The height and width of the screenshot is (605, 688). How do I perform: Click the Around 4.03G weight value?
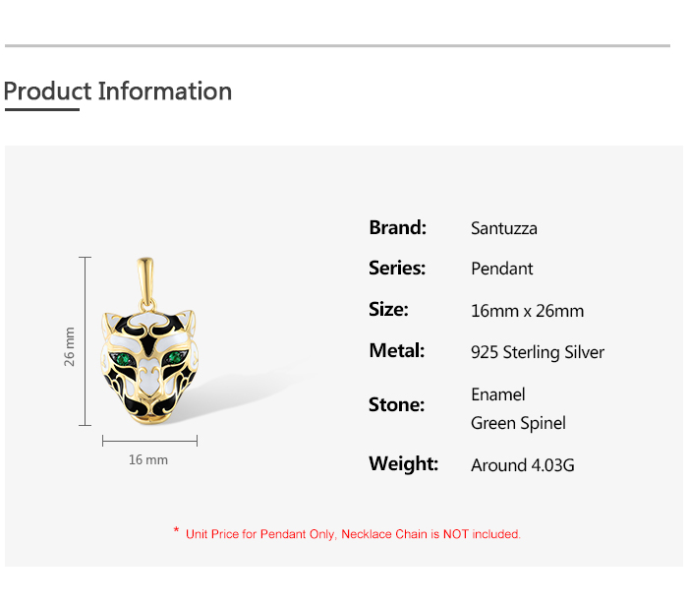point(522,465)
